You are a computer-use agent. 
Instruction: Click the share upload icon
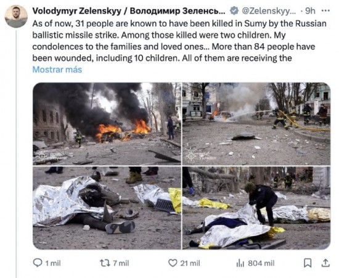click(325, 263)
